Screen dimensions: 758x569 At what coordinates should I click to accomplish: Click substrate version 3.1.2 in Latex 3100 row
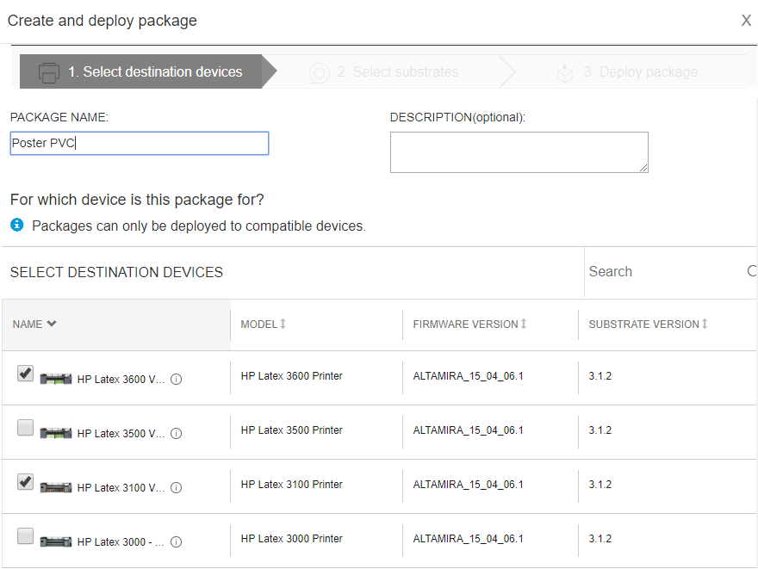(x=600, y=484)
